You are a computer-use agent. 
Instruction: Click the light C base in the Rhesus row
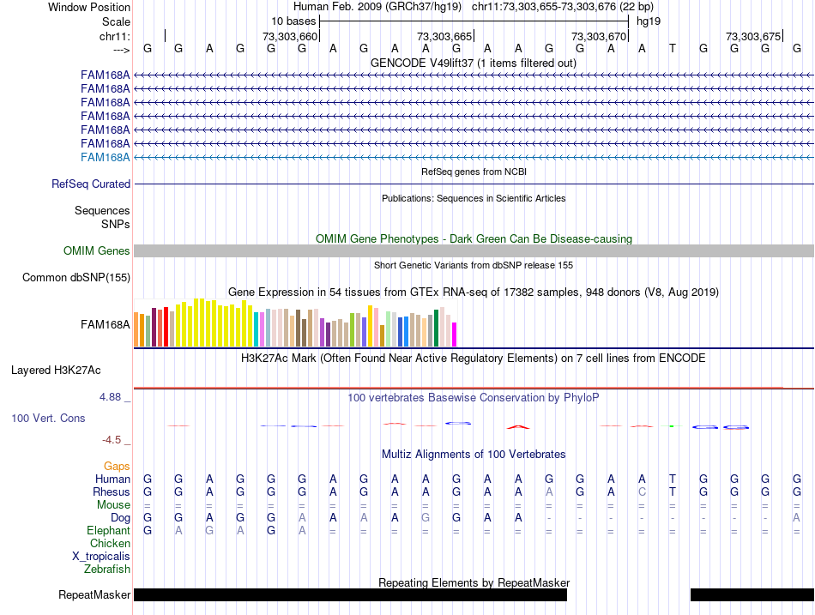click(x=642, y=491)
